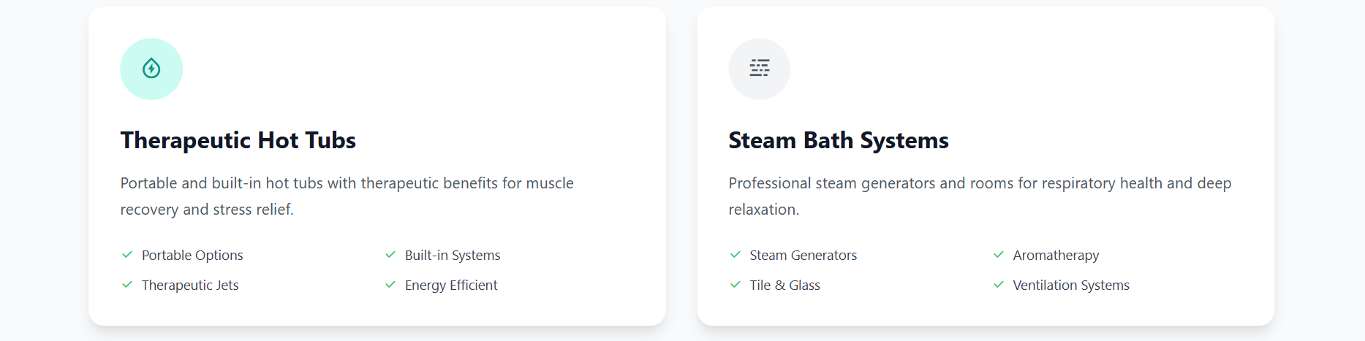Click checkmark beside Ventilation Systems
This screenshot has height=341, width=1365.
click(x=999, y=285)
